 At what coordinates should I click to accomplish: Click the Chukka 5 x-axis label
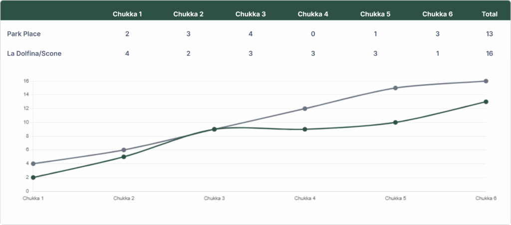[395, 198]
